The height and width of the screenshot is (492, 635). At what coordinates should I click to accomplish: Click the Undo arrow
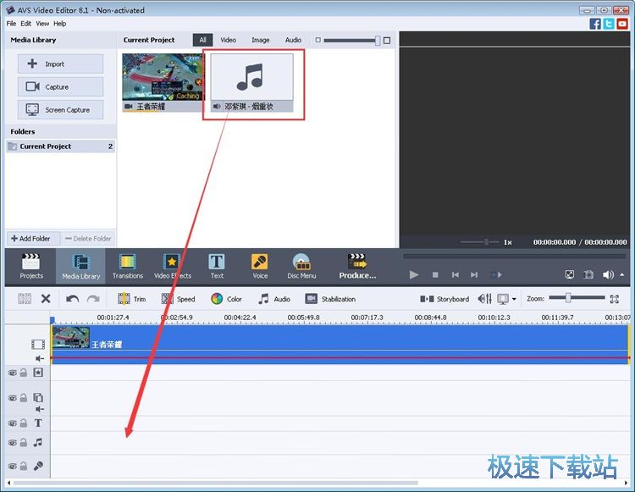[73, 299]
